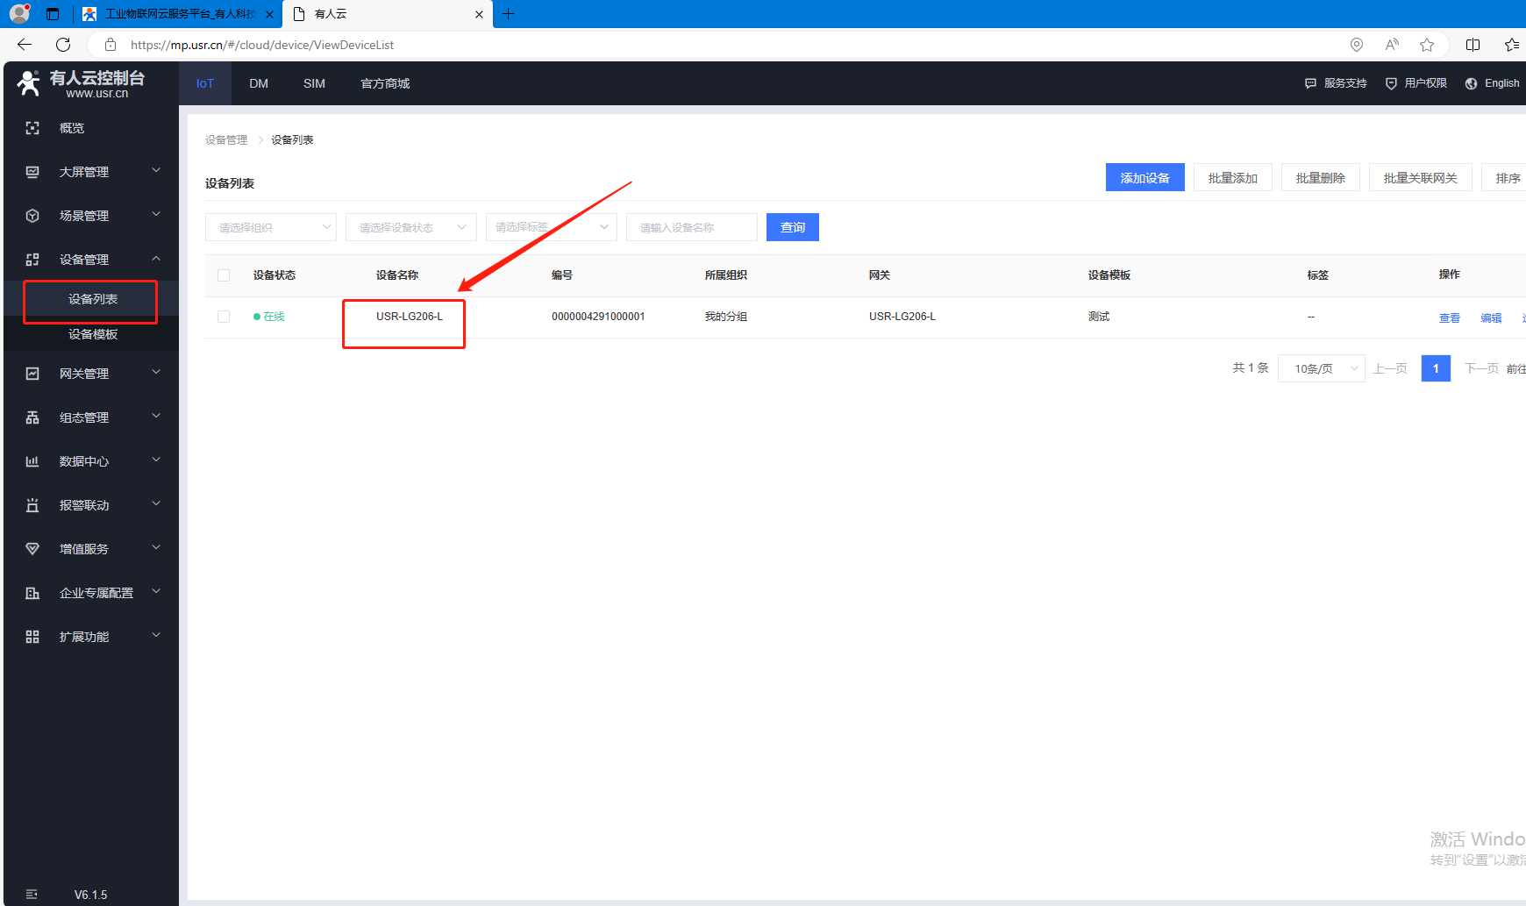Select 设备模板 in the sidebar
Image resolution: width=1526 pixels, height=906 pixels.
pyautogui.click(x=93, y=334)
